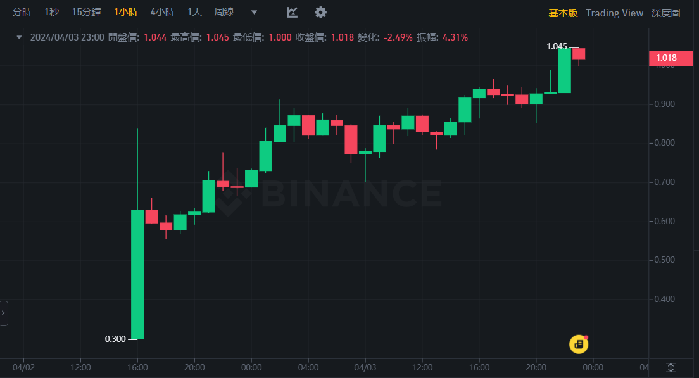Select the 15分鐘 interval
Screen dimensions: 699x378
[87, 13]
